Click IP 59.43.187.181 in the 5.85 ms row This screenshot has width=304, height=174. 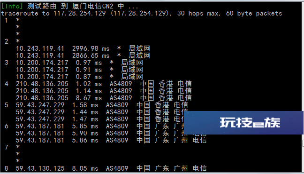40,126
